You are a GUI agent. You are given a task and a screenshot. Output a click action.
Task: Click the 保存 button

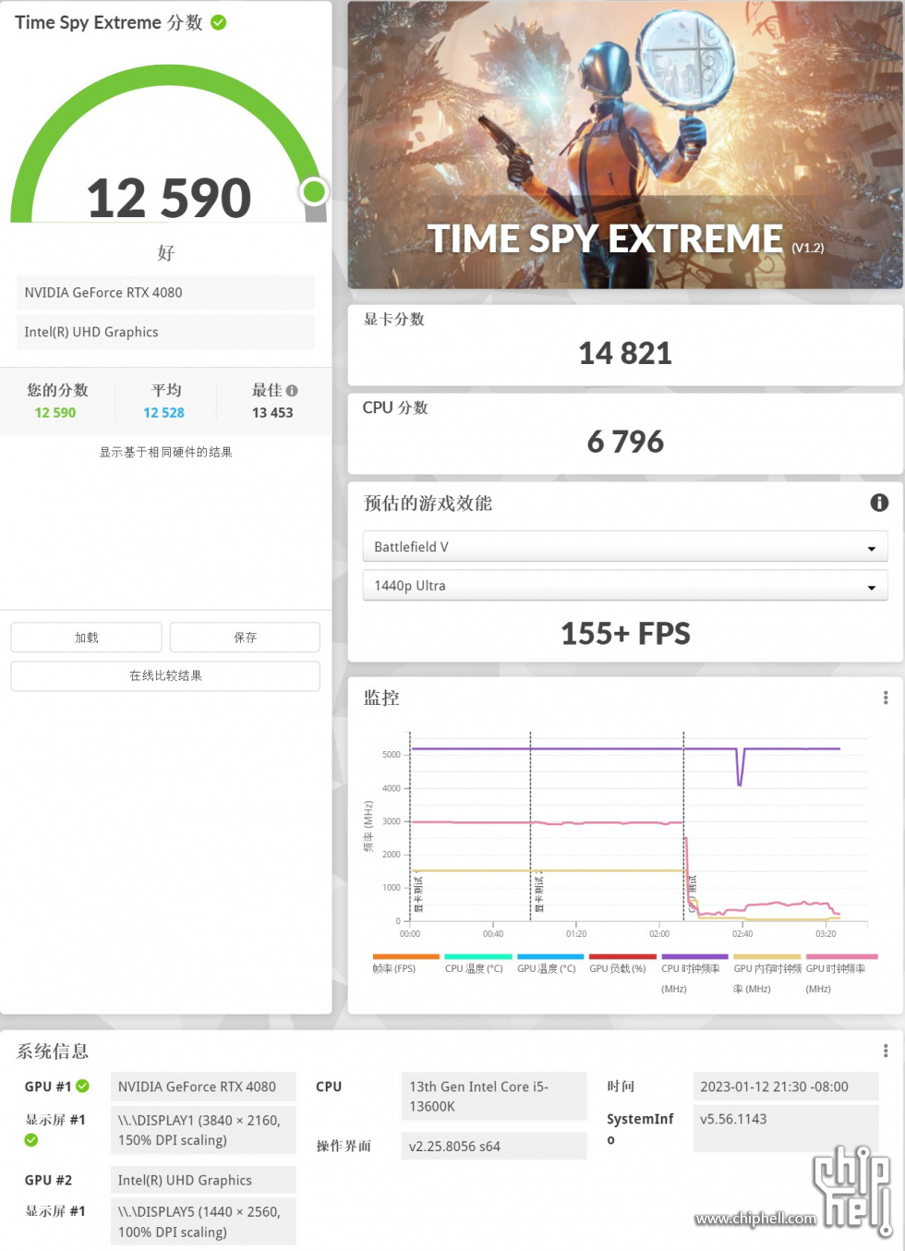(x=245, y=638)
